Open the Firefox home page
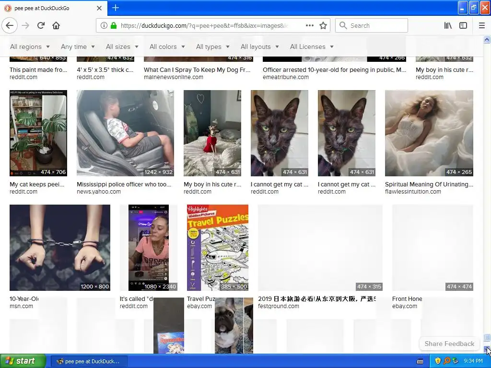The width and height of the screenshot is (491, 368). (56, 25)
